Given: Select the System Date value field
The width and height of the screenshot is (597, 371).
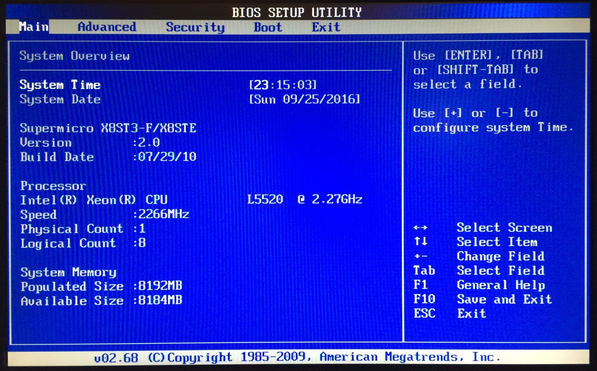Looking at the screenshot, I should (x=304, y=100).
